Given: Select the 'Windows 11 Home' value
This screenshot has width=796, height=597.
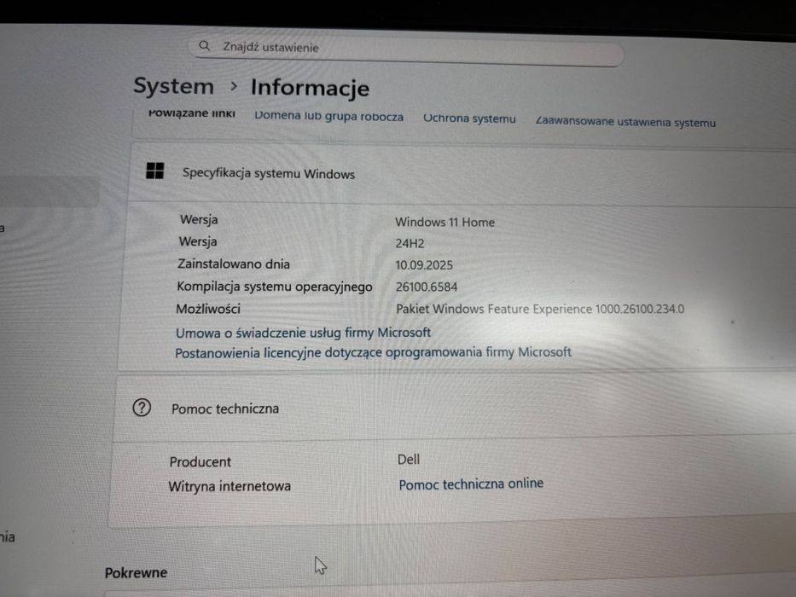Looking at the screenshot, I should click(x=444, y=222).
